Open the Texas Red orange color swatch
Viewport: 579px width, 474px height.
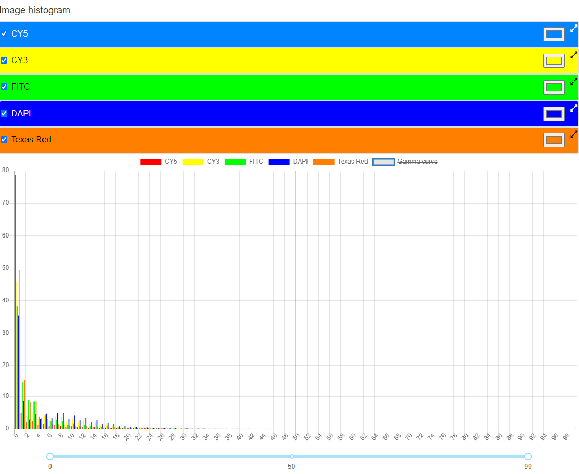coord(554,140)
